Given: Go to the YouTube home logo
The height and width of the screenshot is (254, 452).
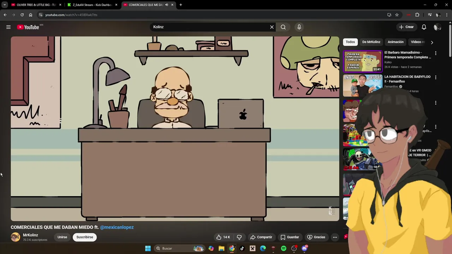Looking at the screenshot, I should coord(28,27).
